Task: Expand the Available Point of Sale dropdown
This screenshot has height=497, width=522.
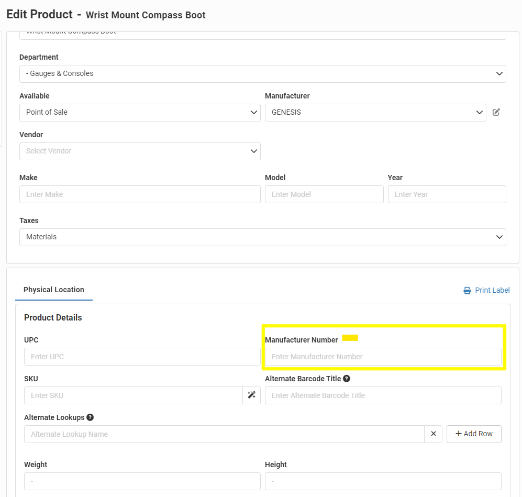Action: coord(140,113)
